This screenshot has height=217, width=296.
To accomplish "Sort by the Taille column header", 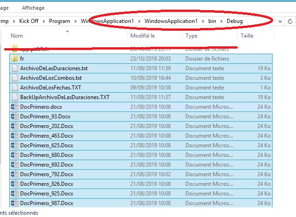I will [x=247, y=36].
